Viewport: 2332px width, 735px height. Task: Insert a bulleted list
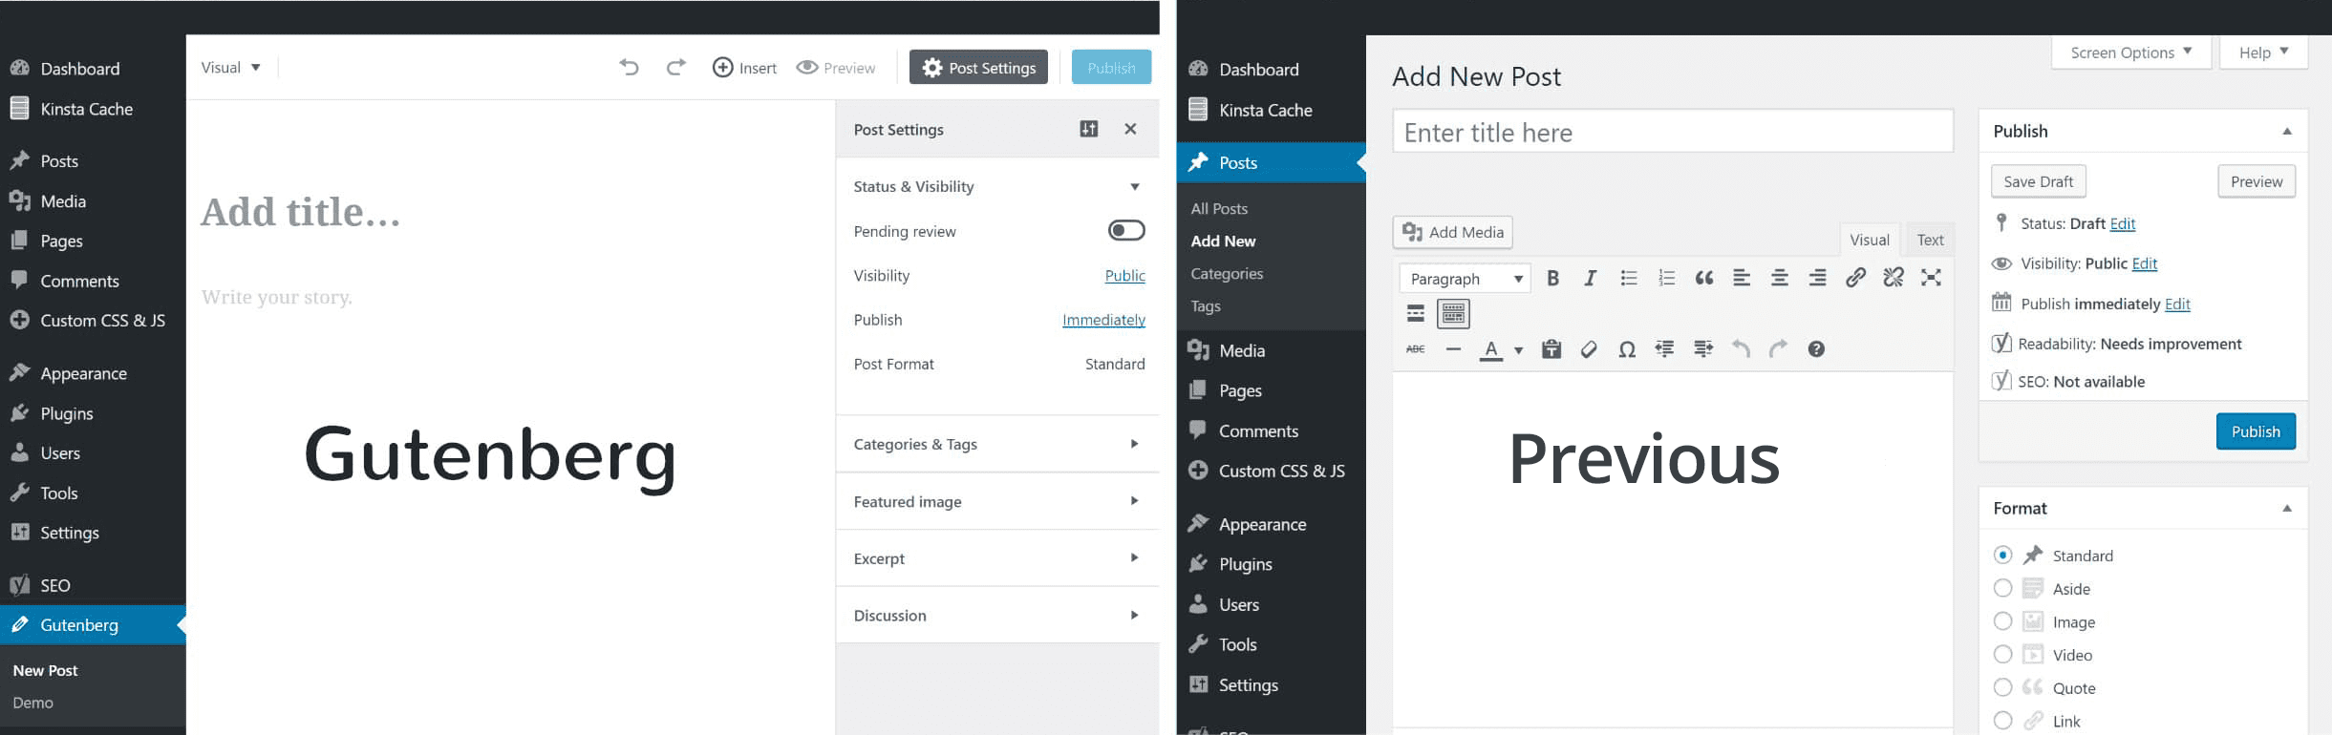click(x=1629, y=278)
